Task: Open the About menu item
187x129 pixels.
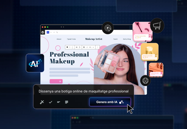Action: (x=59, y=39)
